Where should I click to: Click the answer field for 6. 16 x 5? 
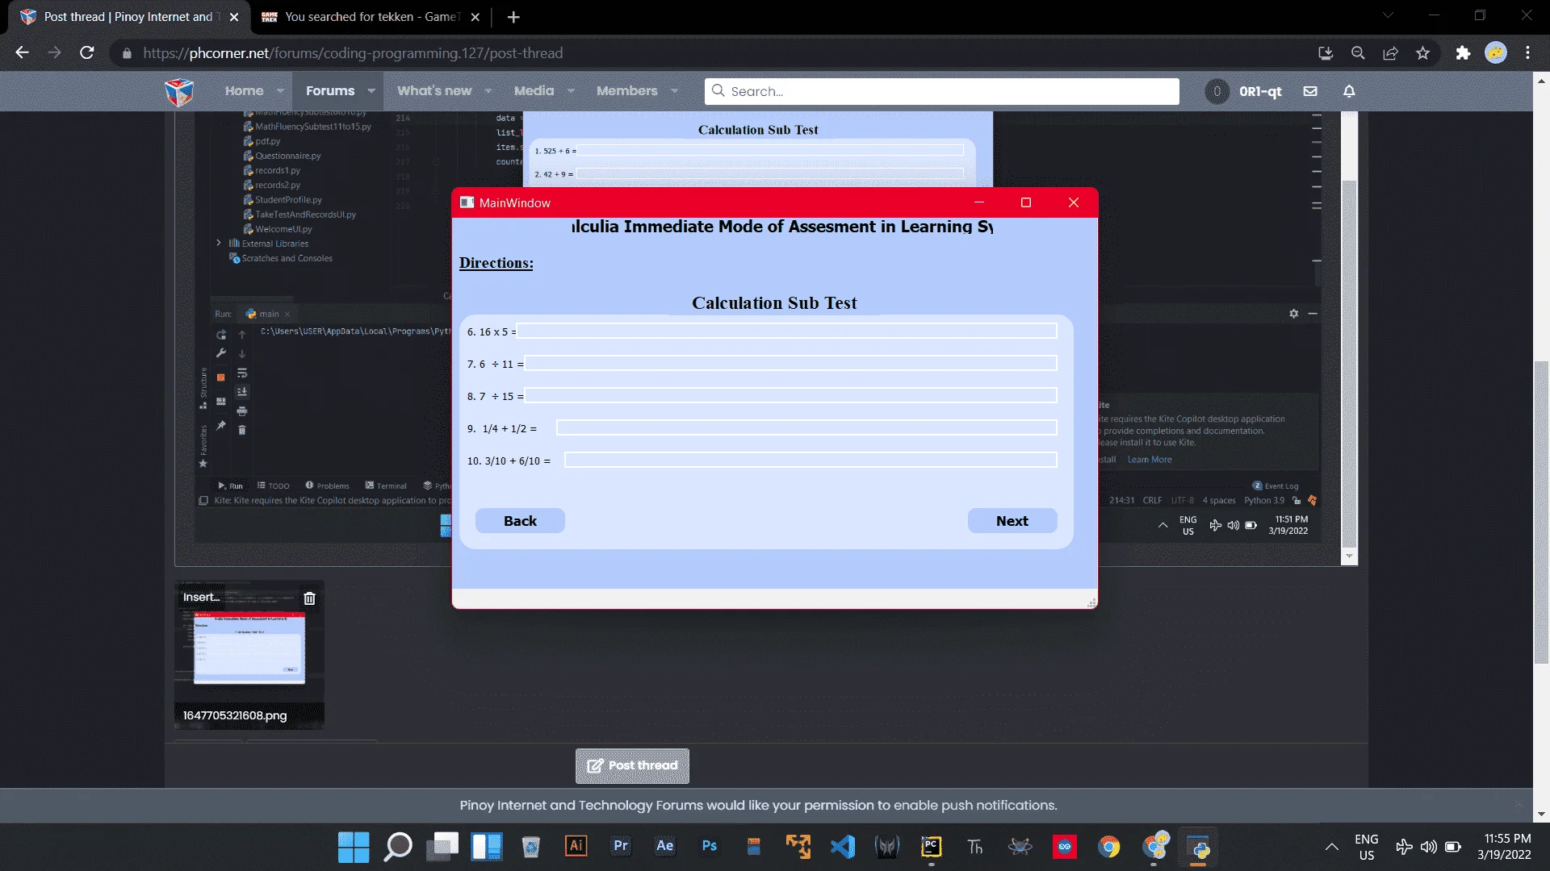[787, 331]
